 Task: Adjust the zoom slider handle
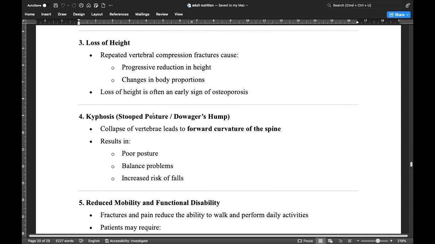tap(378, 241)
